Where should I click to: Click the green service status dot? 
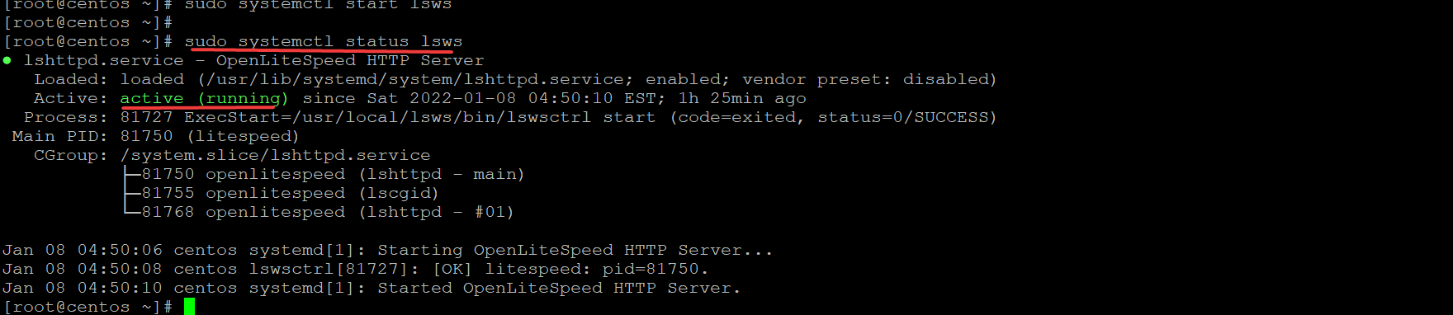7,60
